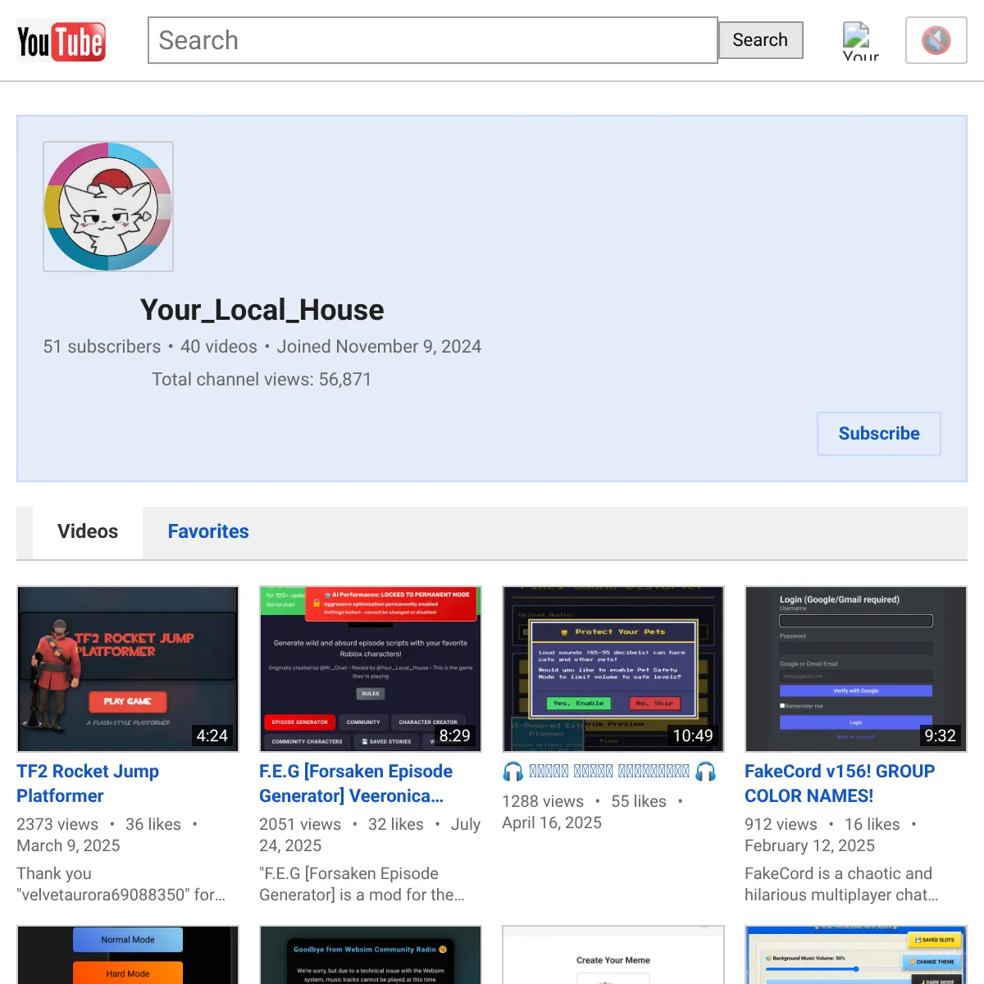Open the TF2 Rocket Jump Platformer thumbnail
The width and height of the screenshot is (984, 984).
coord(128,668)
